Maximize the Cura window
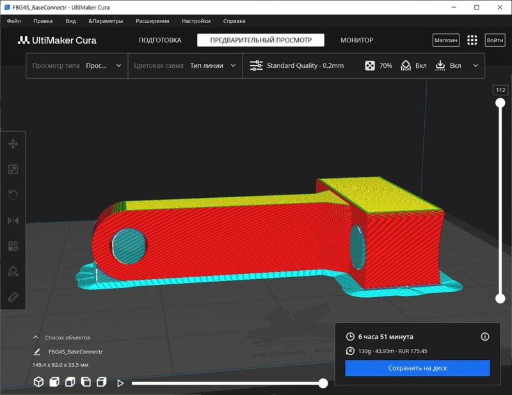 point(477,7)
